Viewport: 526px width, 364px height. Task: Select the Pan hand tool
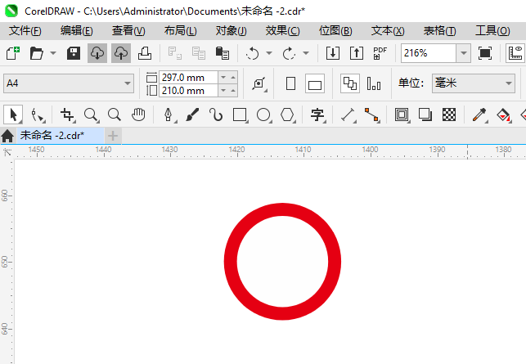pos(138,115)
